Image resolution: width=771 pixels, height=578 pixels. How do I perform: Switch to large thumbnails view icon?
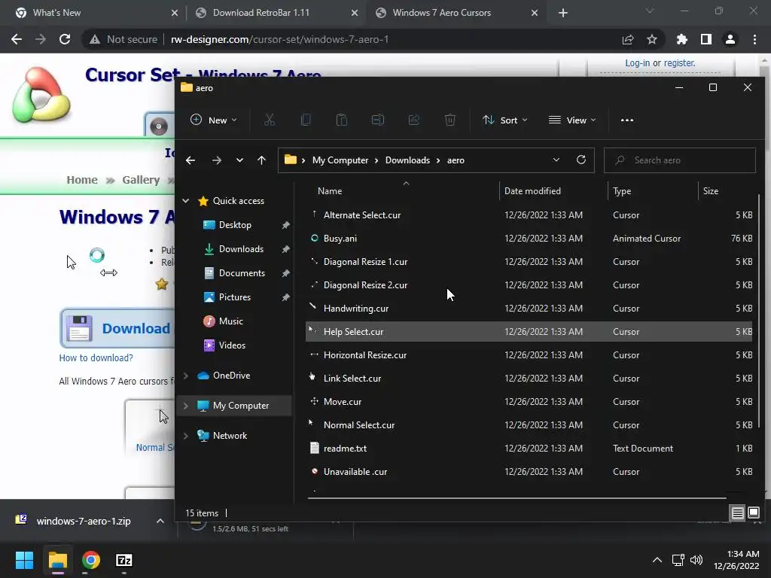pos(753,513)
